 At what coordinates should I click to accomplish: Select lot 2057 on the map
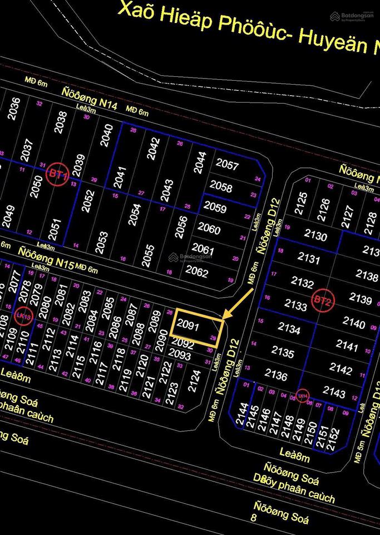coord(227,166)
